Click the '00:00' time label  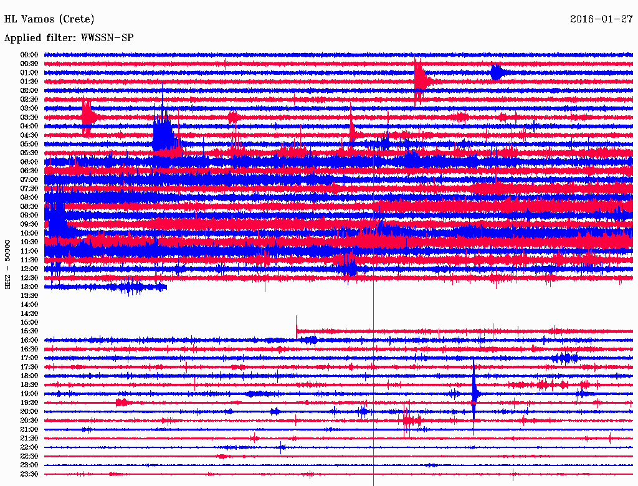pos(29,55)
